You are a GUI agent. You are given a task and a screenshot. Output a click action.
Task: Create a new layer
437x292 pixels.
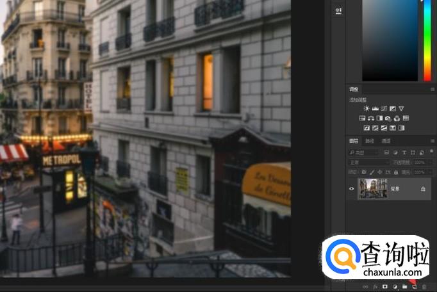click(x=415, y=287)
